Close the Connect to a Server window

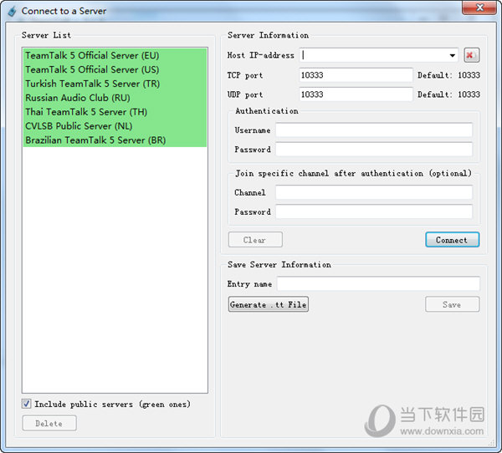pyautogui.click(x=479, y=8)
